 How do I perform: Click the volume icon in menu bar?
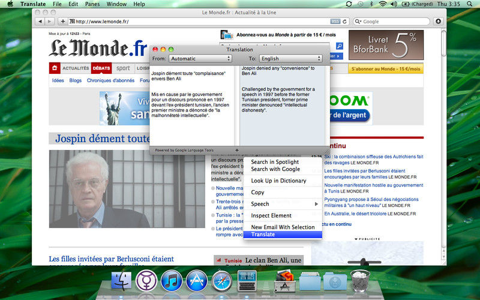(394, 4)
